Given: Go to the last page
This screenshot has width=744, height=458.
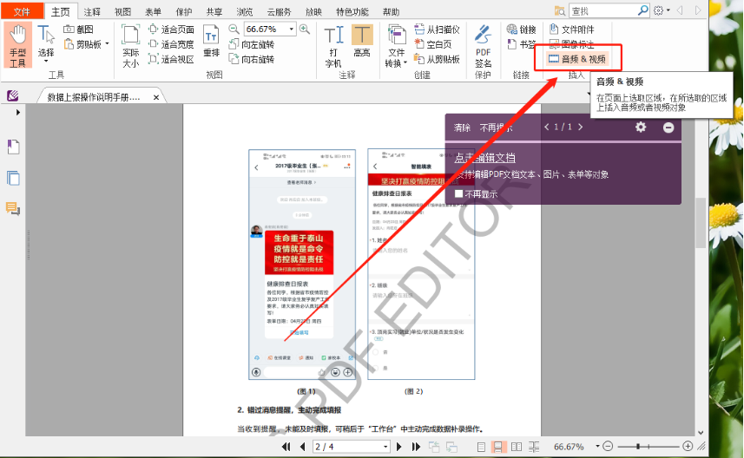Looking at the screenshot, I should (x=416, y=447).
